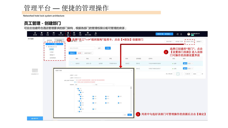The height and width of the screenshot is (128, 228).
Task: Toggle the 3层 floor checkbox
Action: click(79, 95)
